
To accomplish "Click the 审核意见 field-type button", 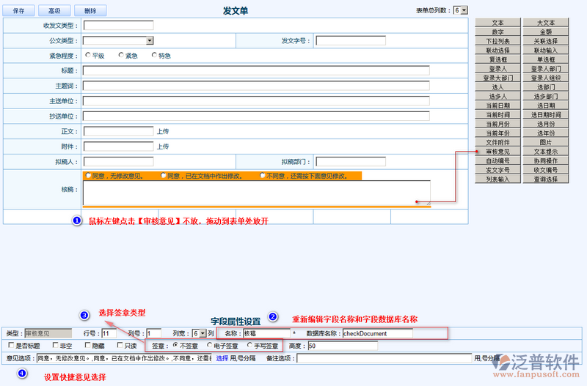I will click(x=498, y=152).
